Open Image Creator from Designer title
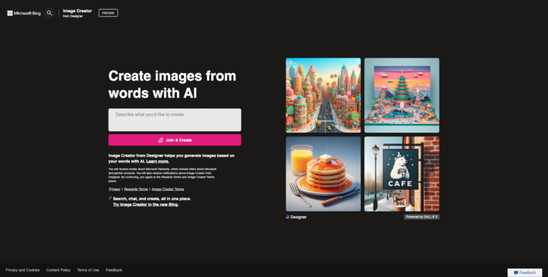Screen dimensions: 548x277 (77, 14)
